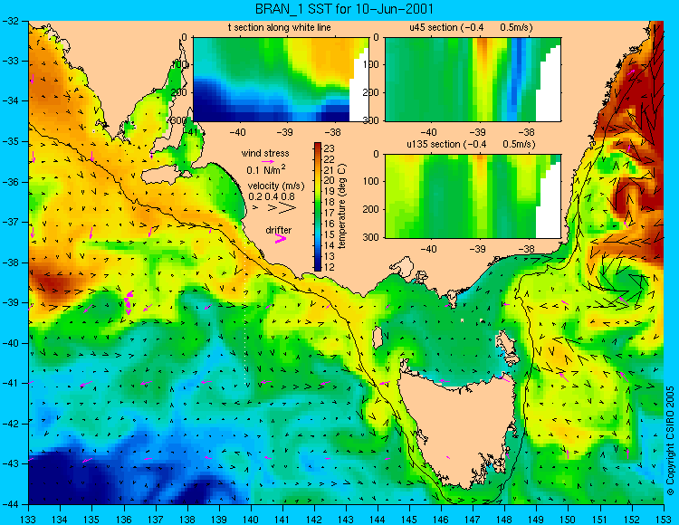Click the main latitude axis label -37
This screenshot has height=525, width=679.
pyautogui.click(x=10, y=222)
